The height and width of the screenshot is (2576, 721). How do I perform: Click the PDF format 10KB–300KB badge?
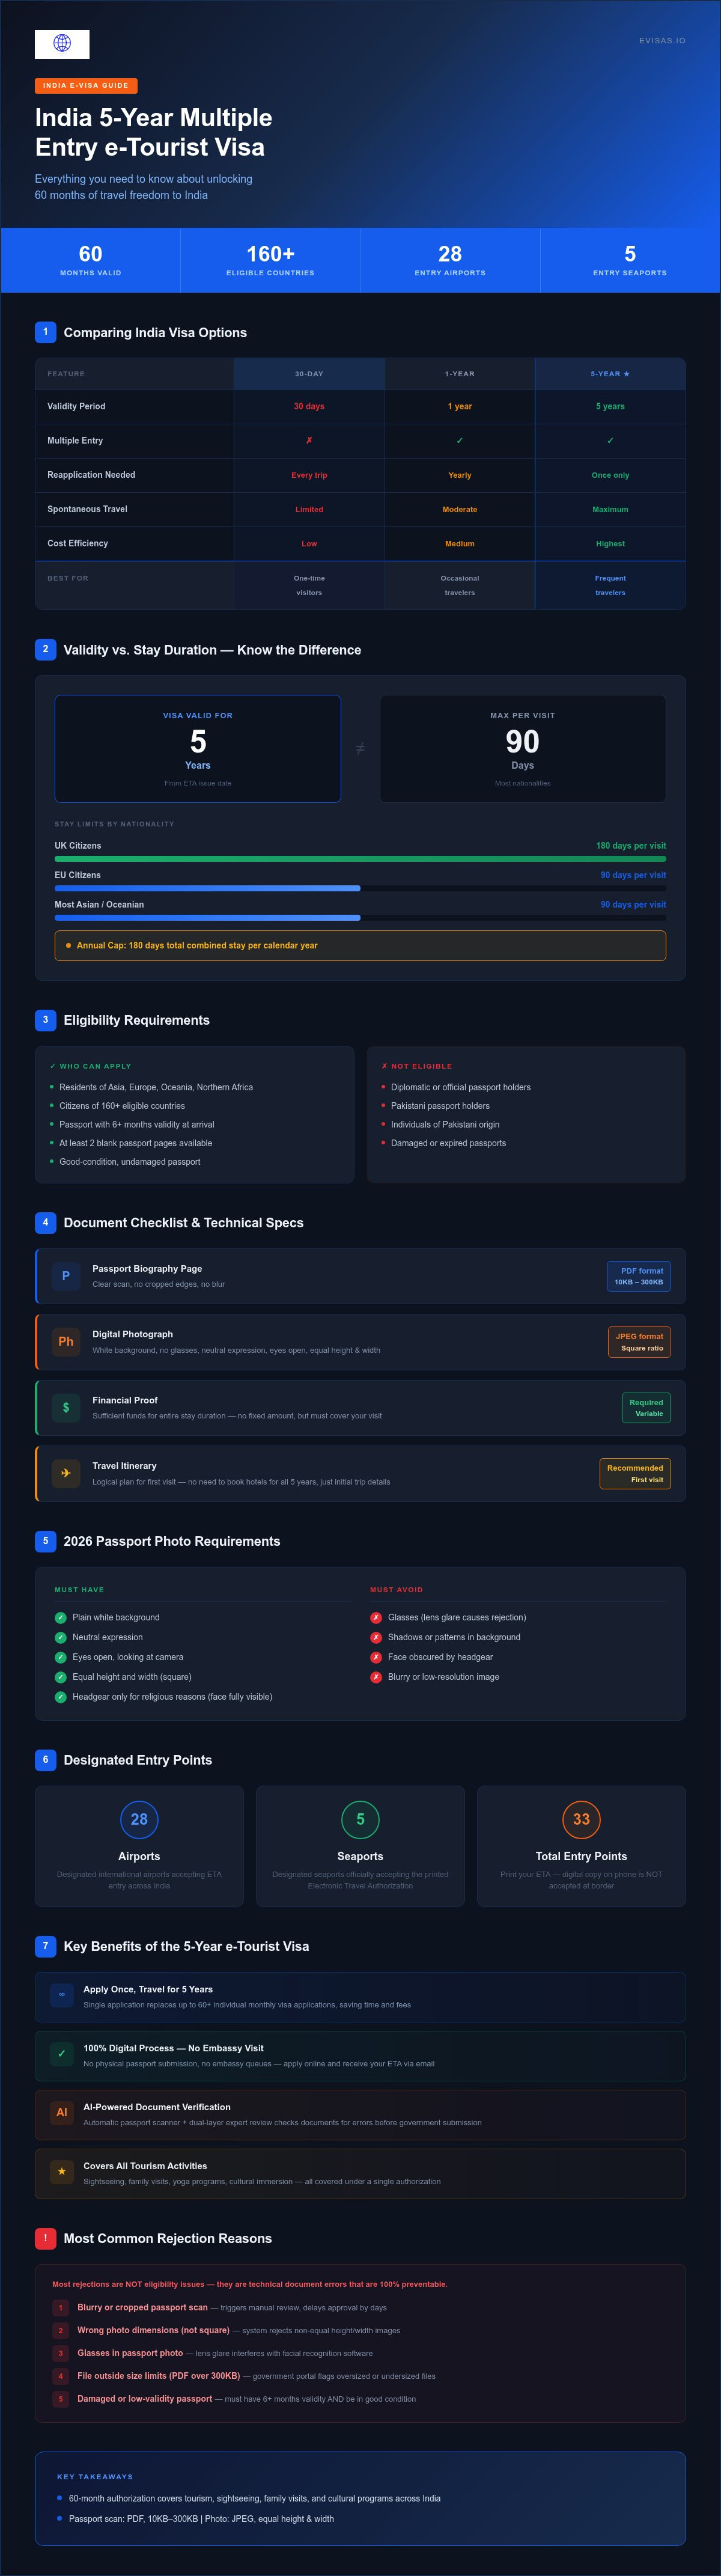[639, 1276]
